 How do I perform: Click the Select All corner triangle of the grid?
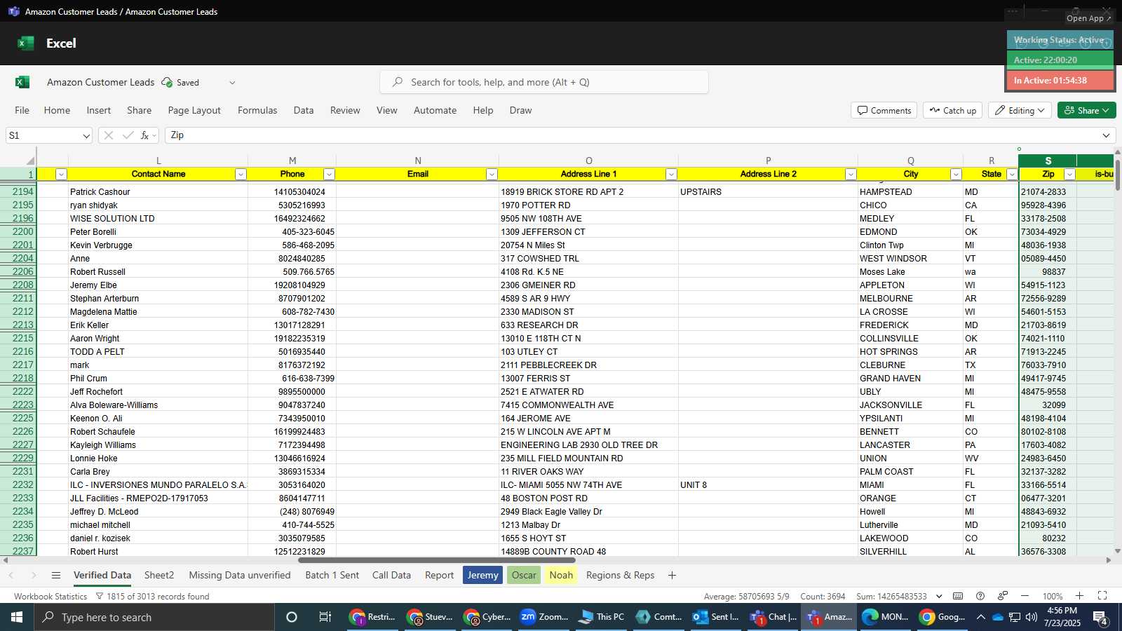pyautogui.click(x=30, y=161)
